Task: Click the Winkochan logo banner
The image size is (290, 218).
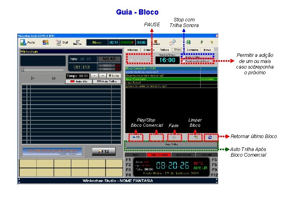Action: coord(52,151)
